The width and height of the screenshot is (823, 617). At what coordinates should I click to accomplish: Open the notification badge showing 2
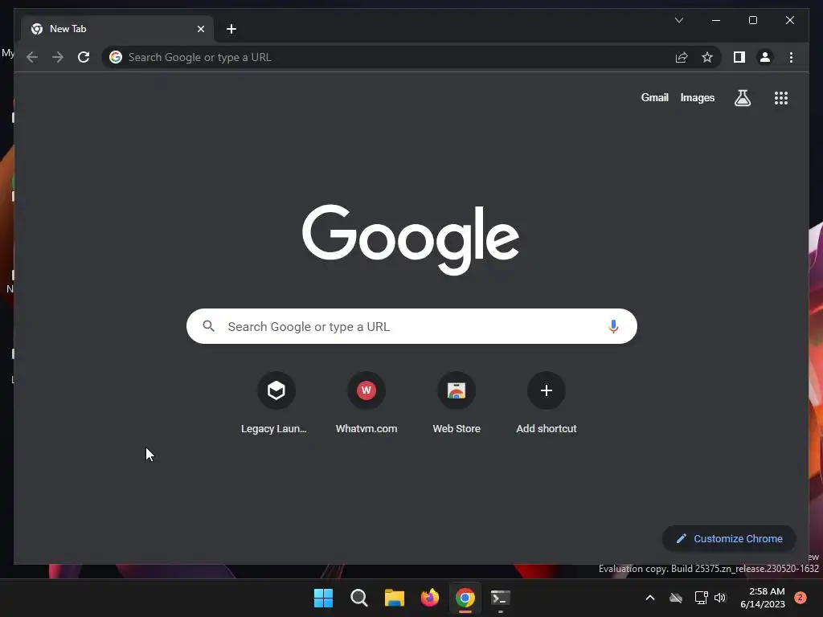point(800,598)
